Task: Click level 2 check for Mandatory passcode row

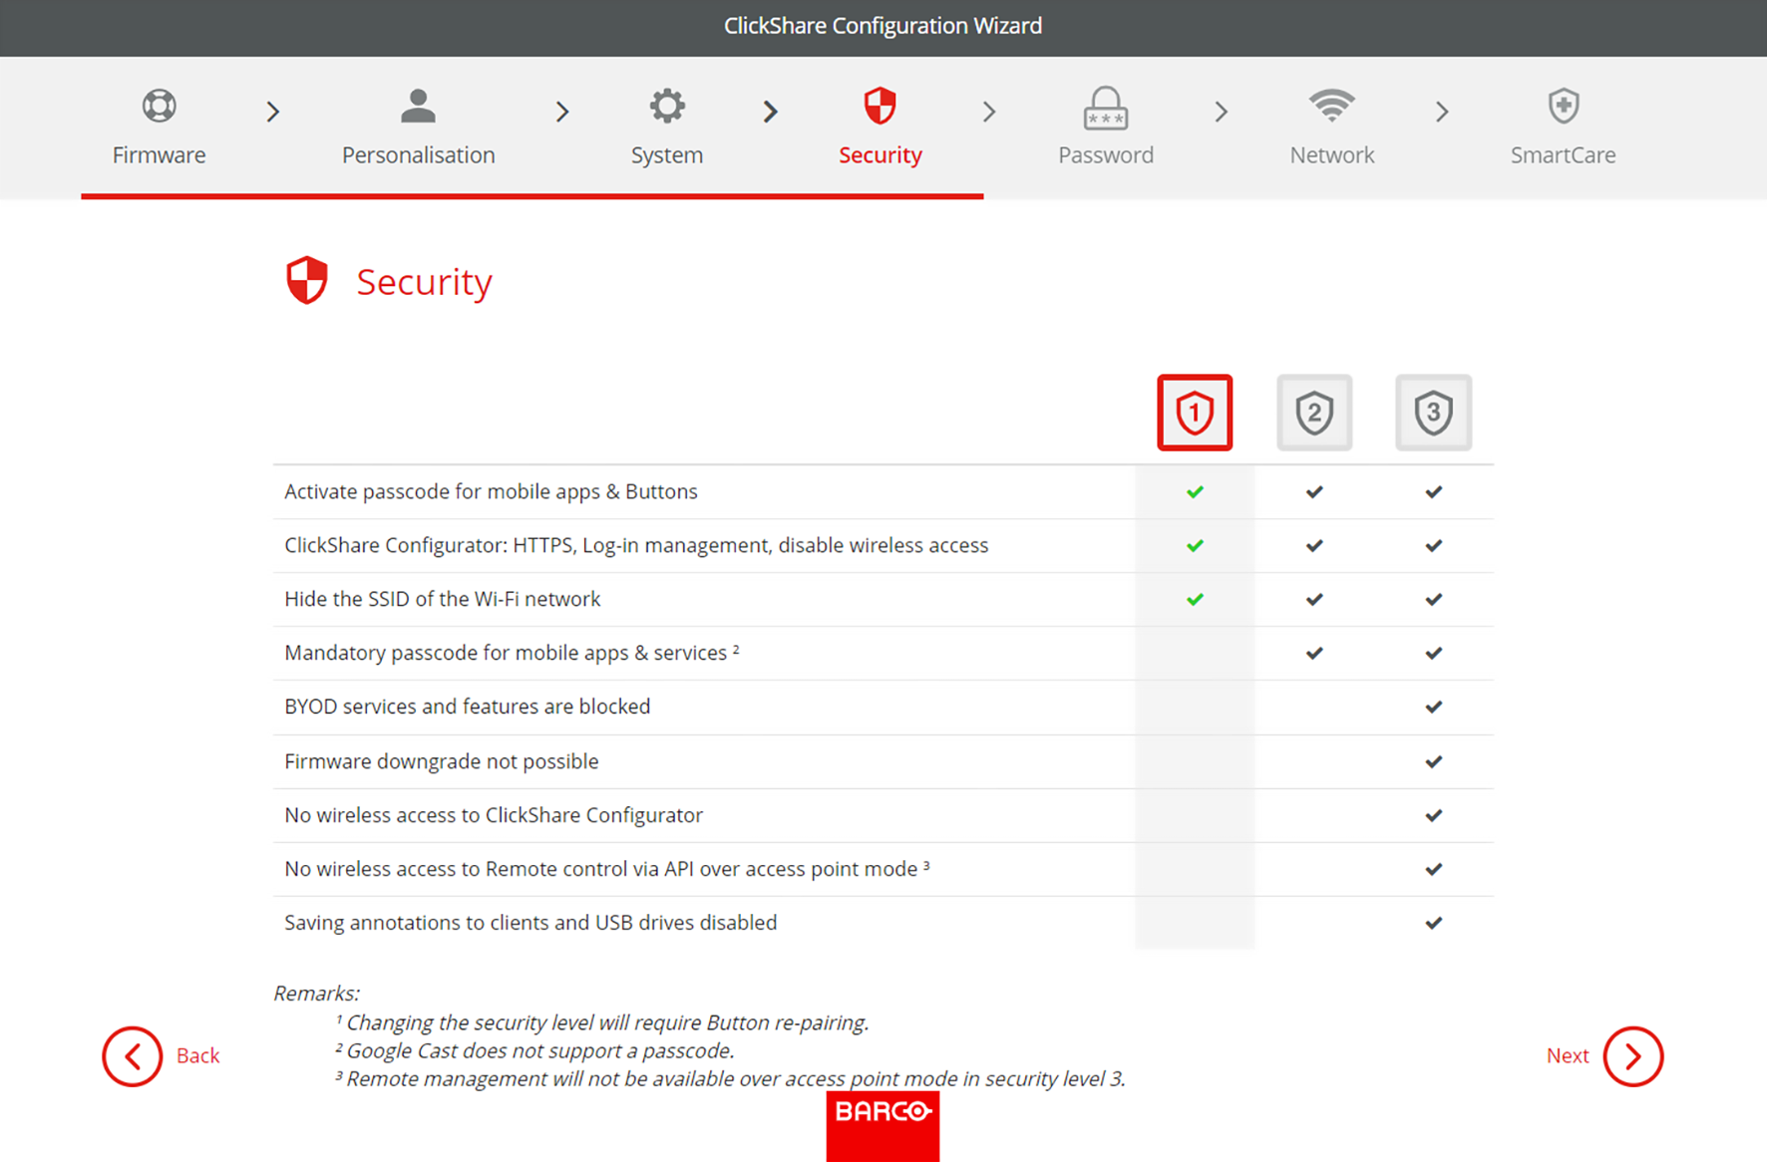Action: coord(1314,653)
